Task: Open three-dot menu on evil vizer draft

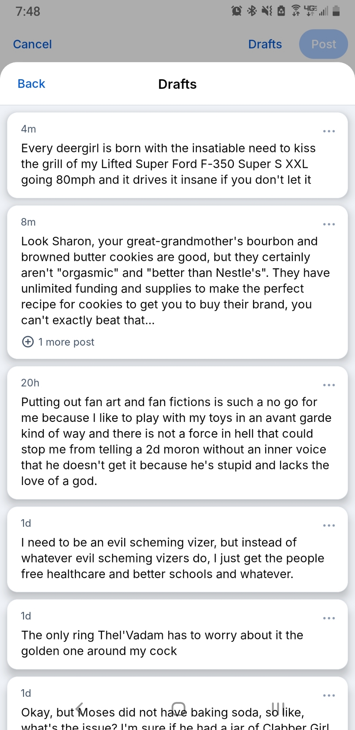Action: click(x=329, y=526)
